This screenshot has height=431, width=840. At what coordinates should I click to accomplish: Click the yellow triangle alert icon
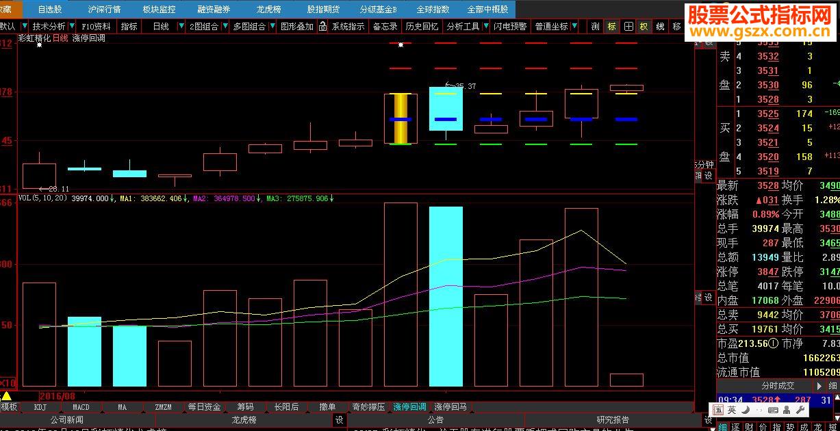click(x=6, y=395)
